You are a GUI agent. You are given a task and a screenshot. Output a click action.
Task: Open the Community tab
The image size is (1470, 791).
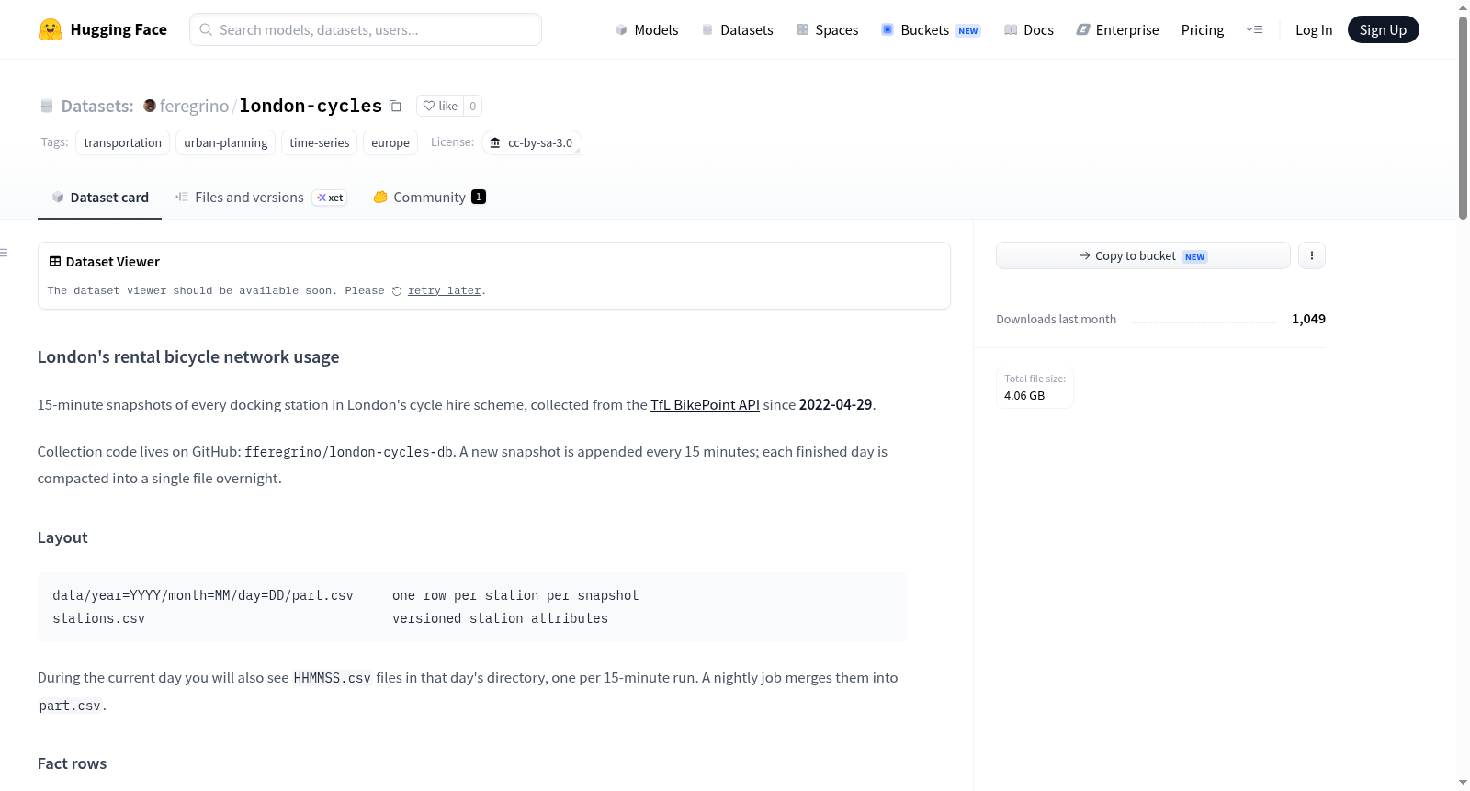pyautogui.click(x=429, y=197)
